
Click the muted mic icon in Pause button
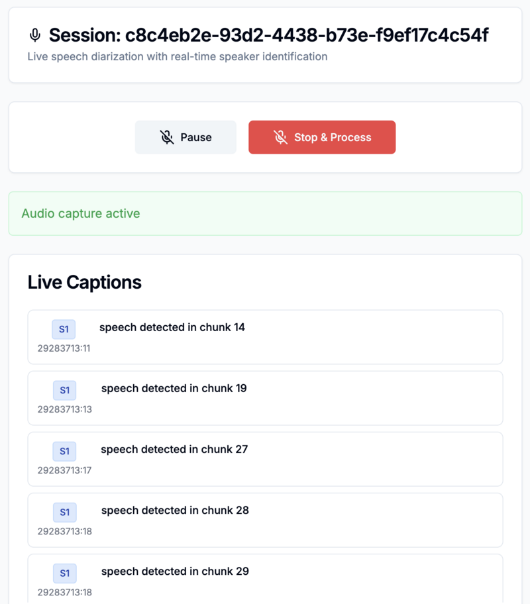[x=167, y=137]
